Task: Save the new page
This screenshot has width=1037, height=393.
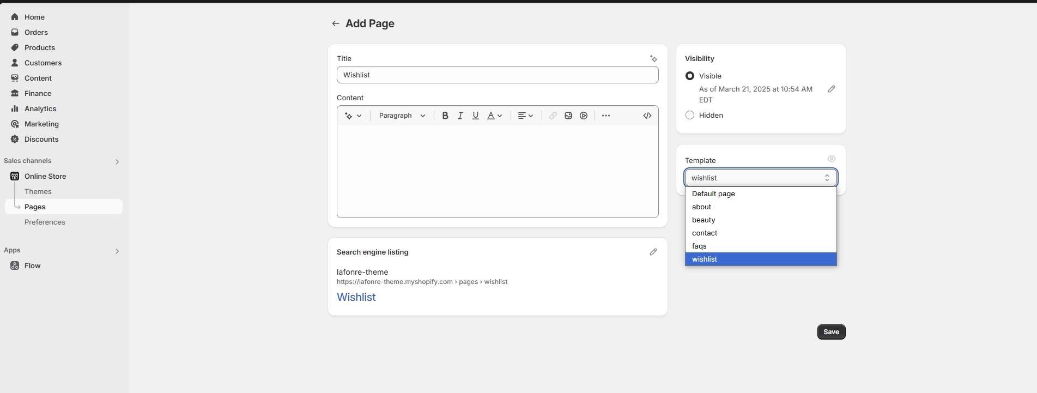Action: point(831,332)
